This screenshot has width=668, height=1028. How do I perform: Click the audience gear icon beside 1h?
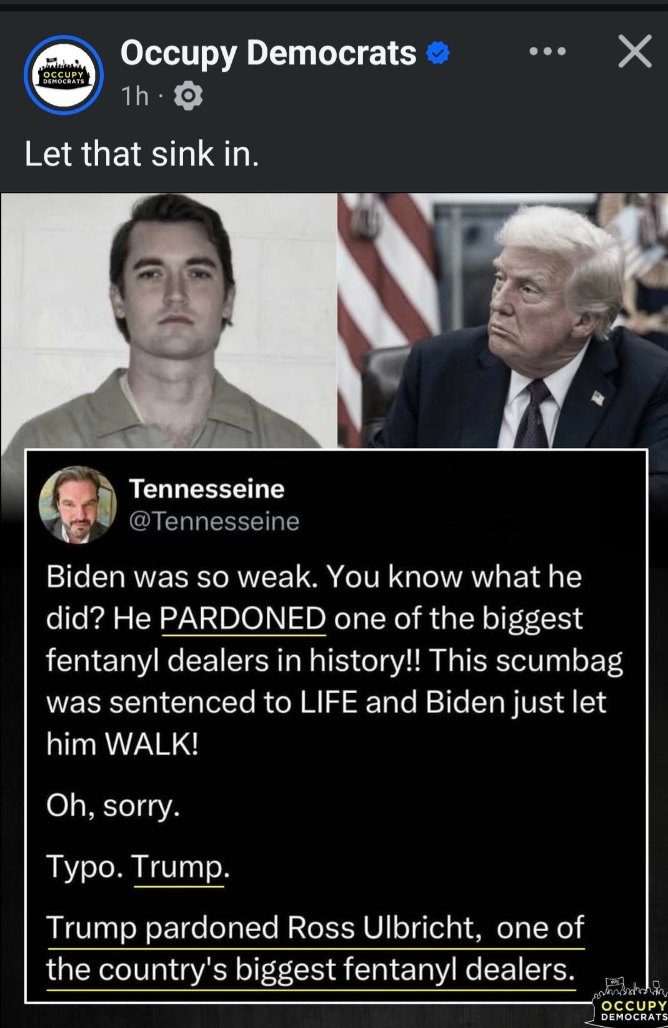point(188,96)
